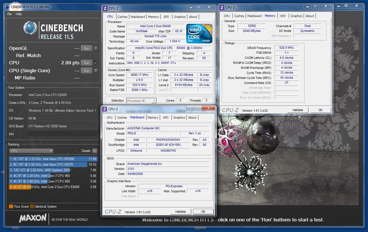Click the Multiplier x 9.0 value
The width and height of the screenshot is (368, 232).
click(x=139, y=80)
